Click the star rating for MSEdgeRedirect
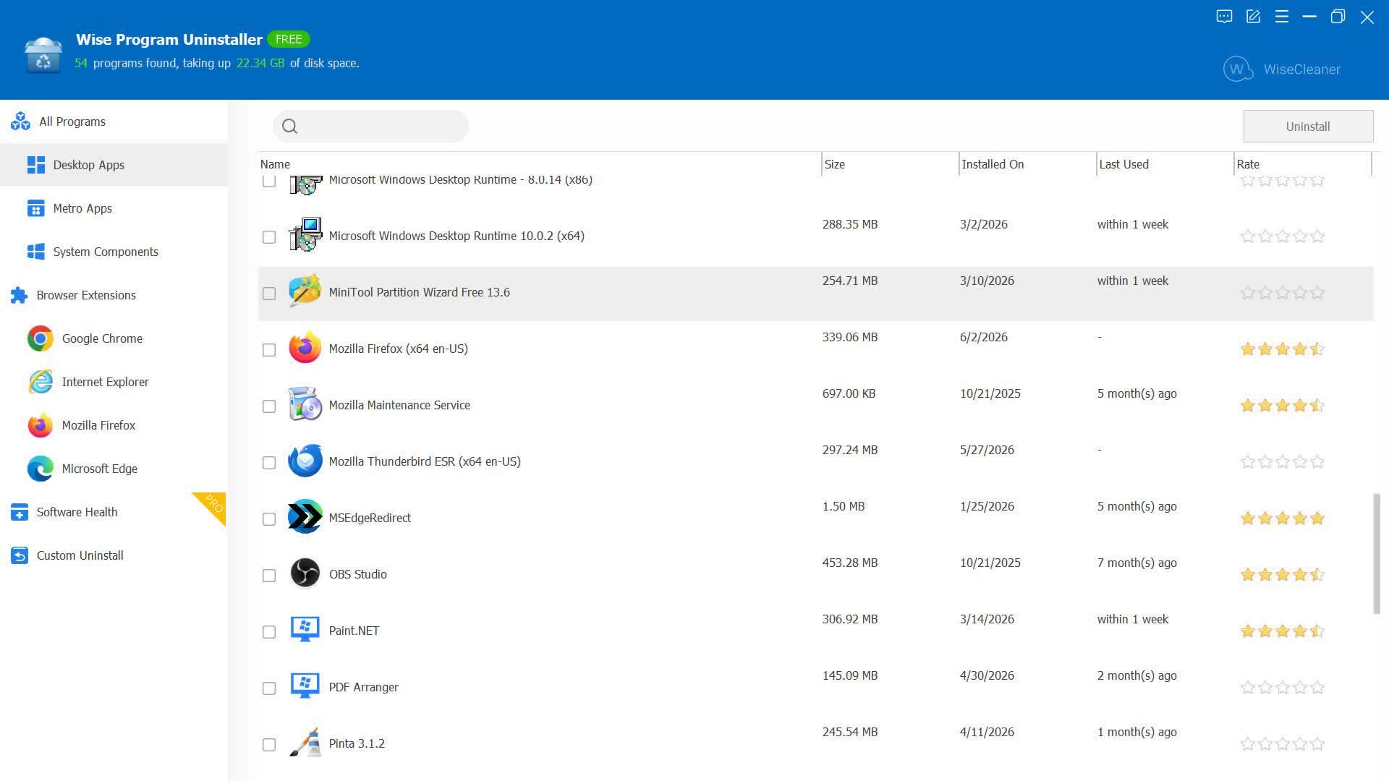Viewport: 1389px width, 781px height. [x=1283, y=518]
